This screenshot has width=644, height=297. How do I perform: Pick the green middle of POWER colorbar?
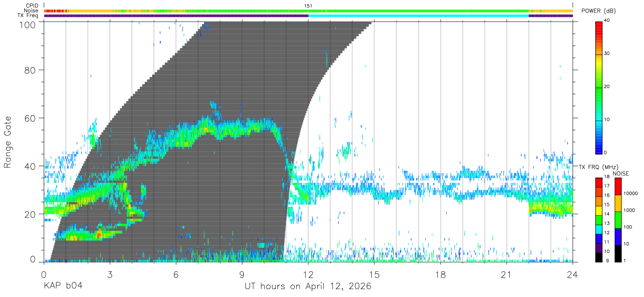[x=599, y=86]
